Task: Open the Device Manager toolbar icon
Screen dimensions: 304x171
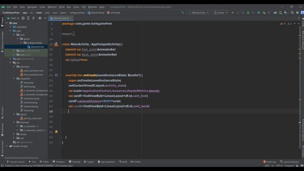Action: [280, 13]
